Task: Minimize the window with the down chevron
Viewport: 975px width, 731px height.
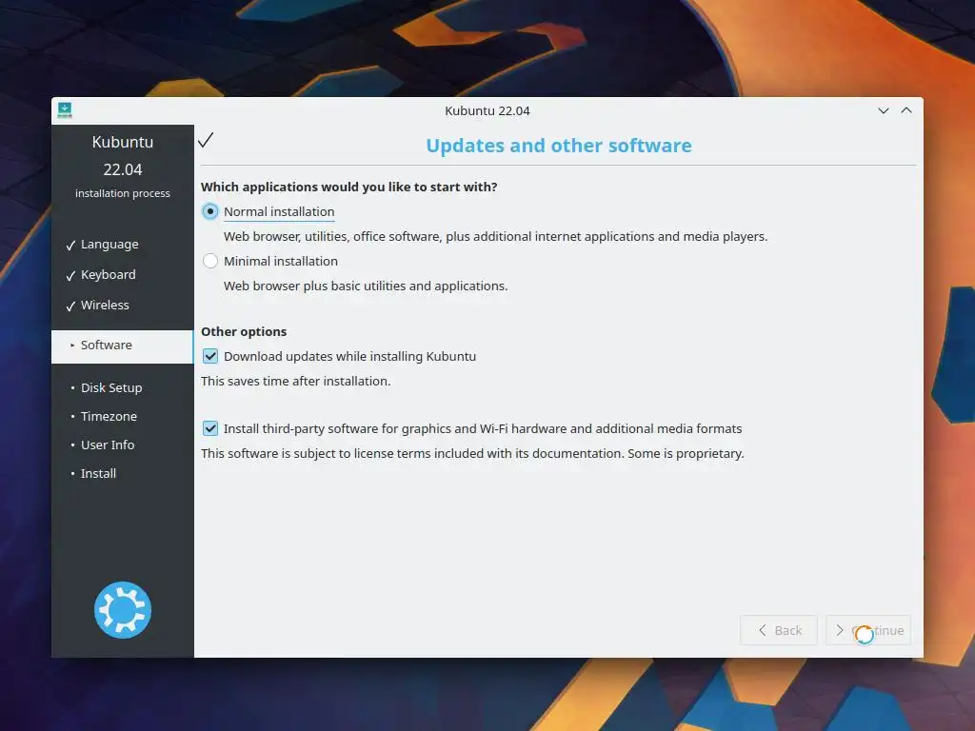Action: [x=883, y=110]
